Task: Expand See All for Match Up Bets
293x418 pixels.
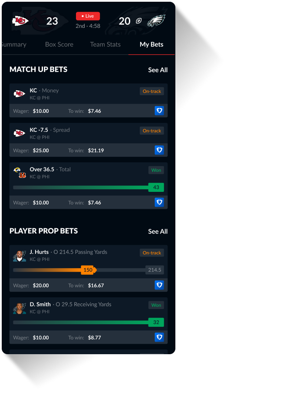Action: (x=158, y=70)
